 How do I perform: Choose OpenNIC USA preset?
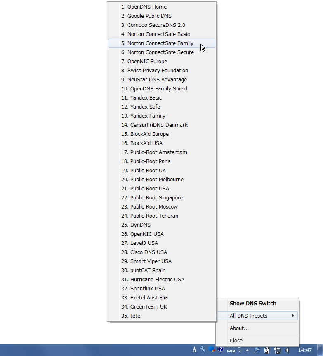(162, 234)
